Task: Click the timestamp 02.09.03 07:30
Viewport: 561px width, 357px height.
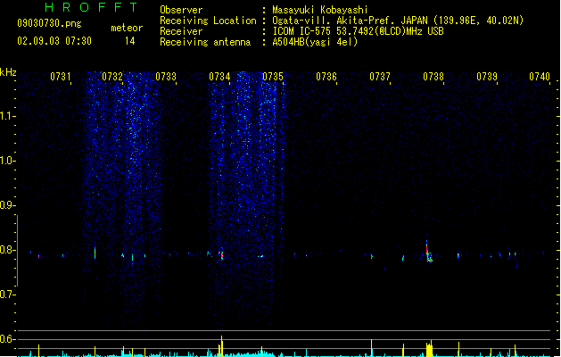Action: [x=54, y=41]
